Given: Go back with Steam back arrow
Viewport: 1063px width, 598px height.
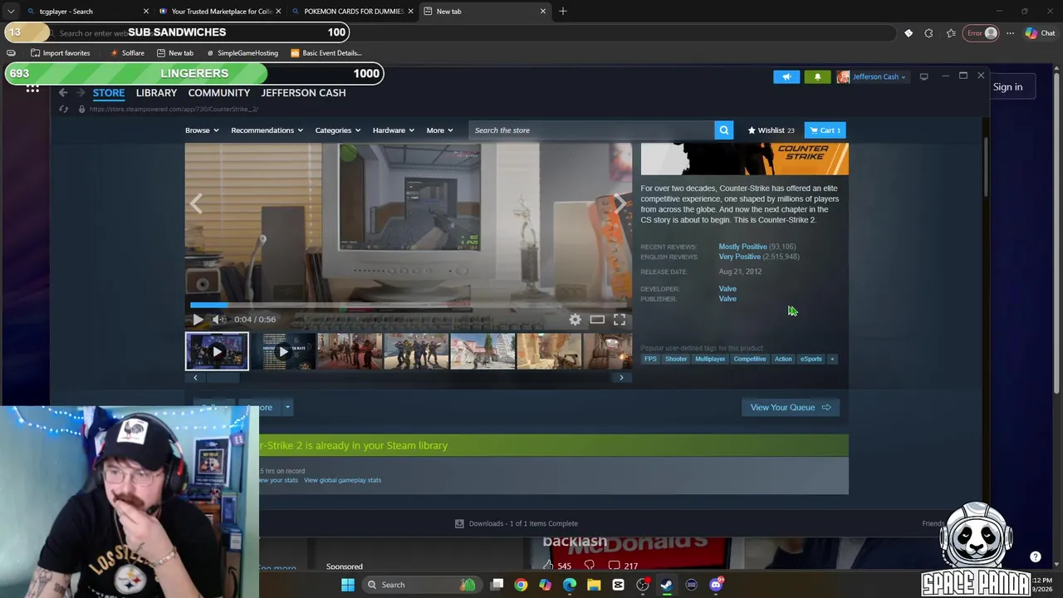Looking at the screenshot, I should [x=63, y=92].
